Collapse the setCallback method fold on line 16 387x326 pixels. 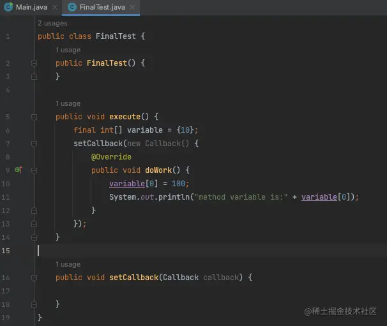[x=34, y=278]
